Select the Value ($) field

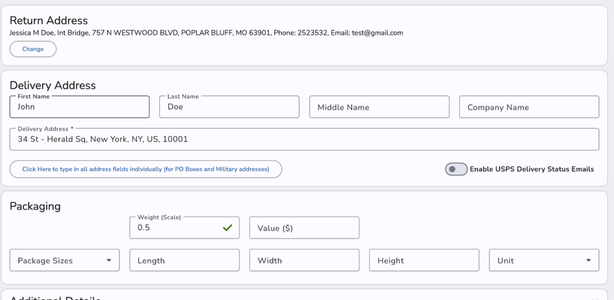[x=304, y=228]
